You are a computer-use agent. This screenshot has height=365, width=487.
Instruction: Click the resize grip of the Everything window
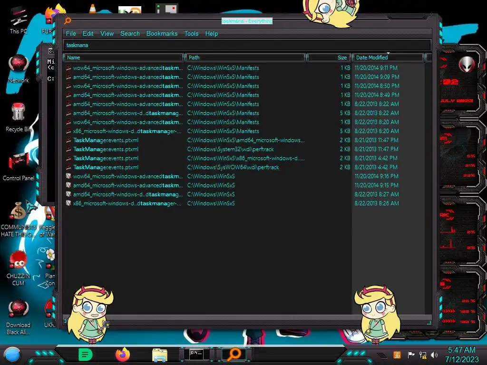[429, 323]
